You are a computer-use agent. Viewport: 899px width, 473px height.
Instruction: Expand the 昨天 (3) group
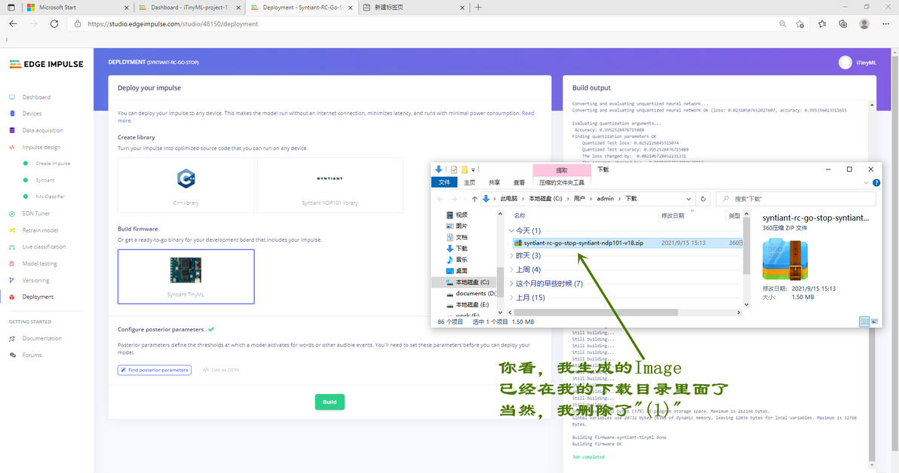[x=511, y=256]
